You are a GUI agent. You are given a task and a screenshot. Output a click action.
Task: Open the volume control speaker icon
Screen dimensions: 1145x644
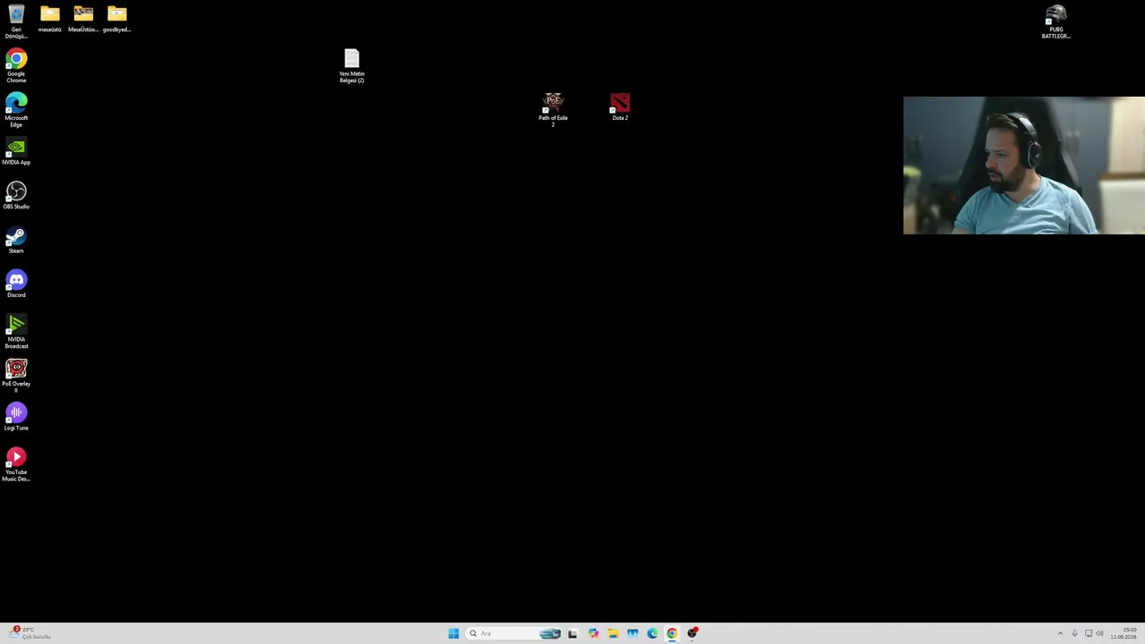click(1099, 633)
